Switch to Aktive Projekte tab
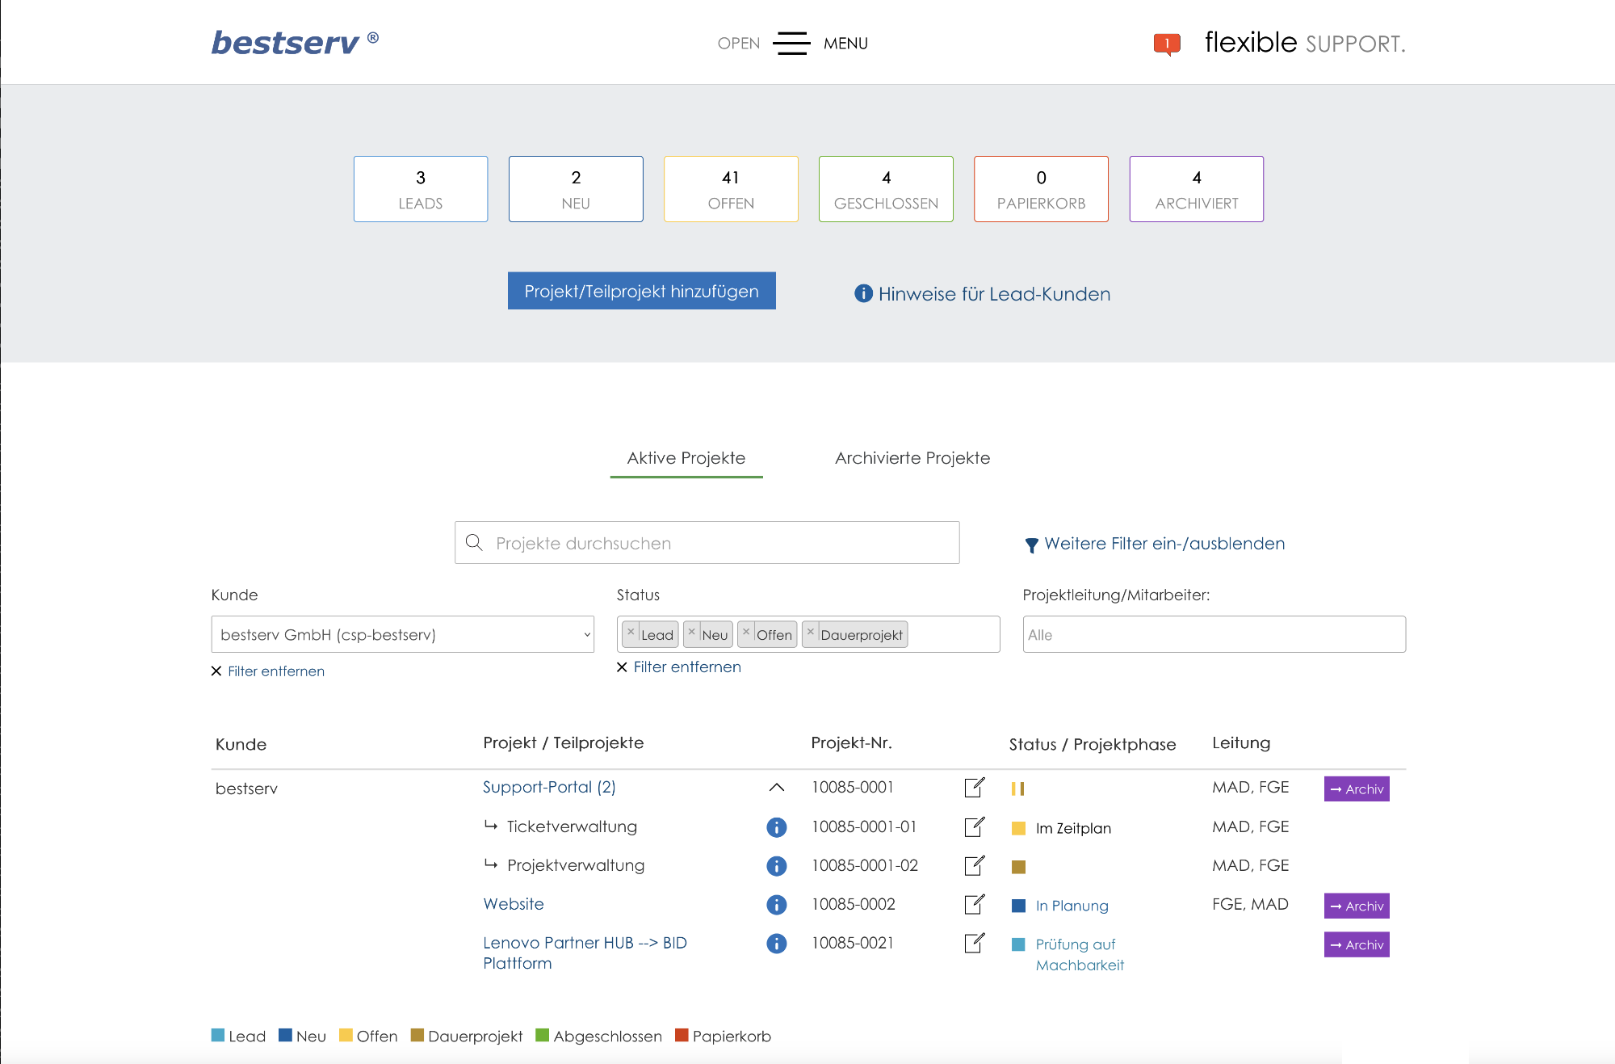 (x=686, y=458)
